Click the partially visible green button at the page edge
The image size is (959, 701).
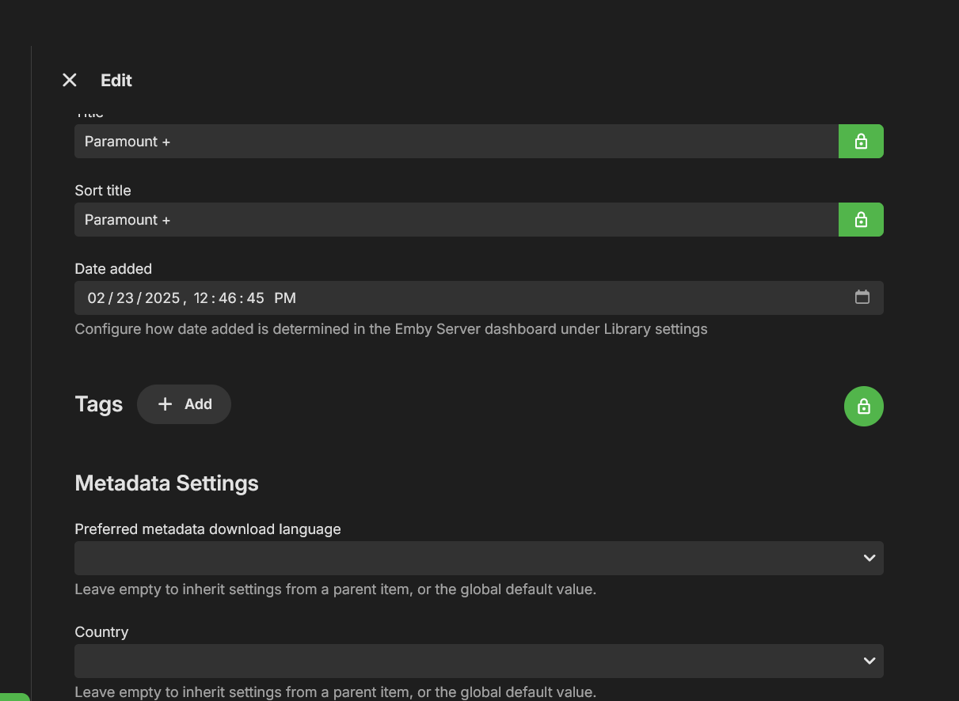pyautogui.click(x=14, y=697)
